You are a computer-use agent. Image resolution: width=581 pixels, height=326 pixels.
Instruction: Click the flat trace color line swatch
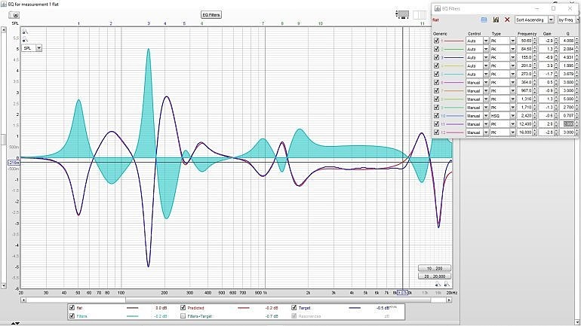(x=132, y=308)
